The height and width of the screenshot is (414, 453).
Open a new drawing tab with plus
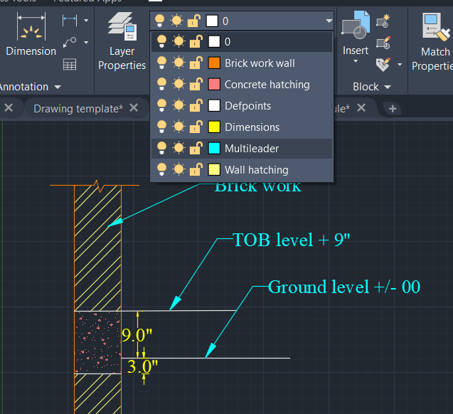[x=393, y=109]
